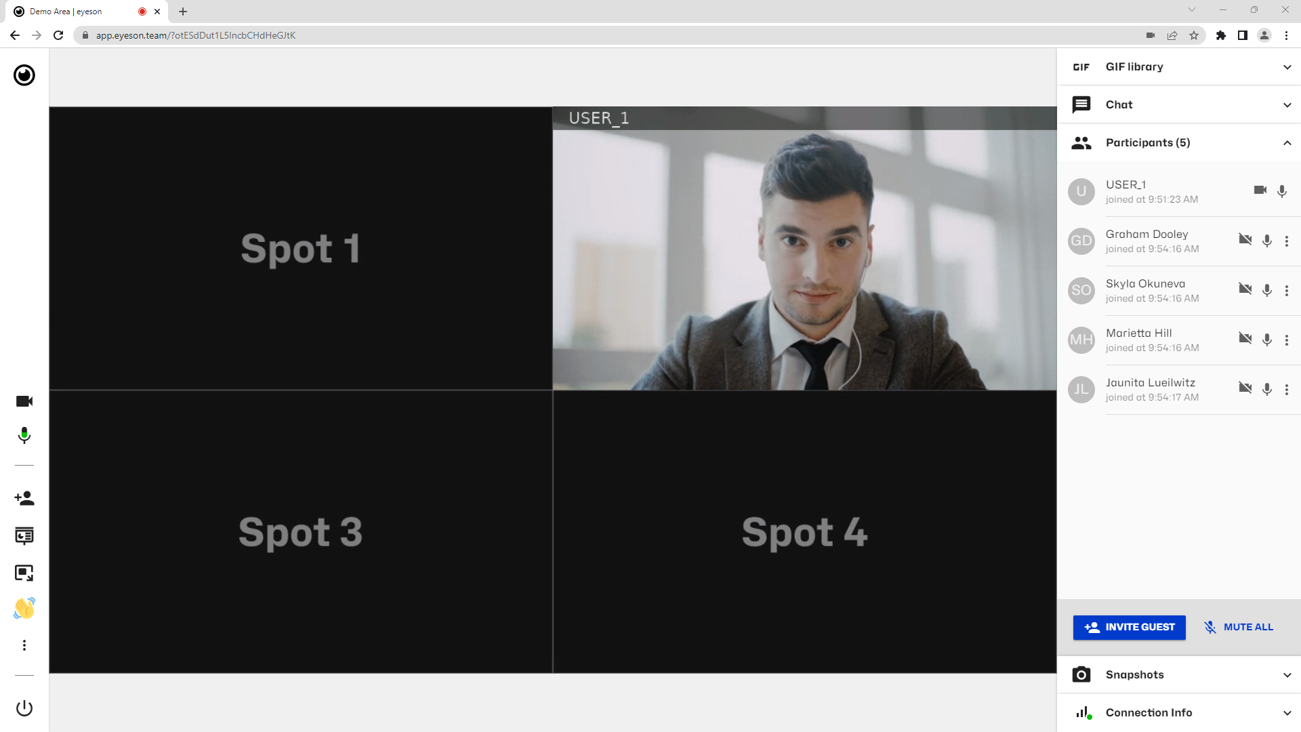1301x732 pixels.
Task: Click the MUTE ALL button
Action: point(1240,626)
